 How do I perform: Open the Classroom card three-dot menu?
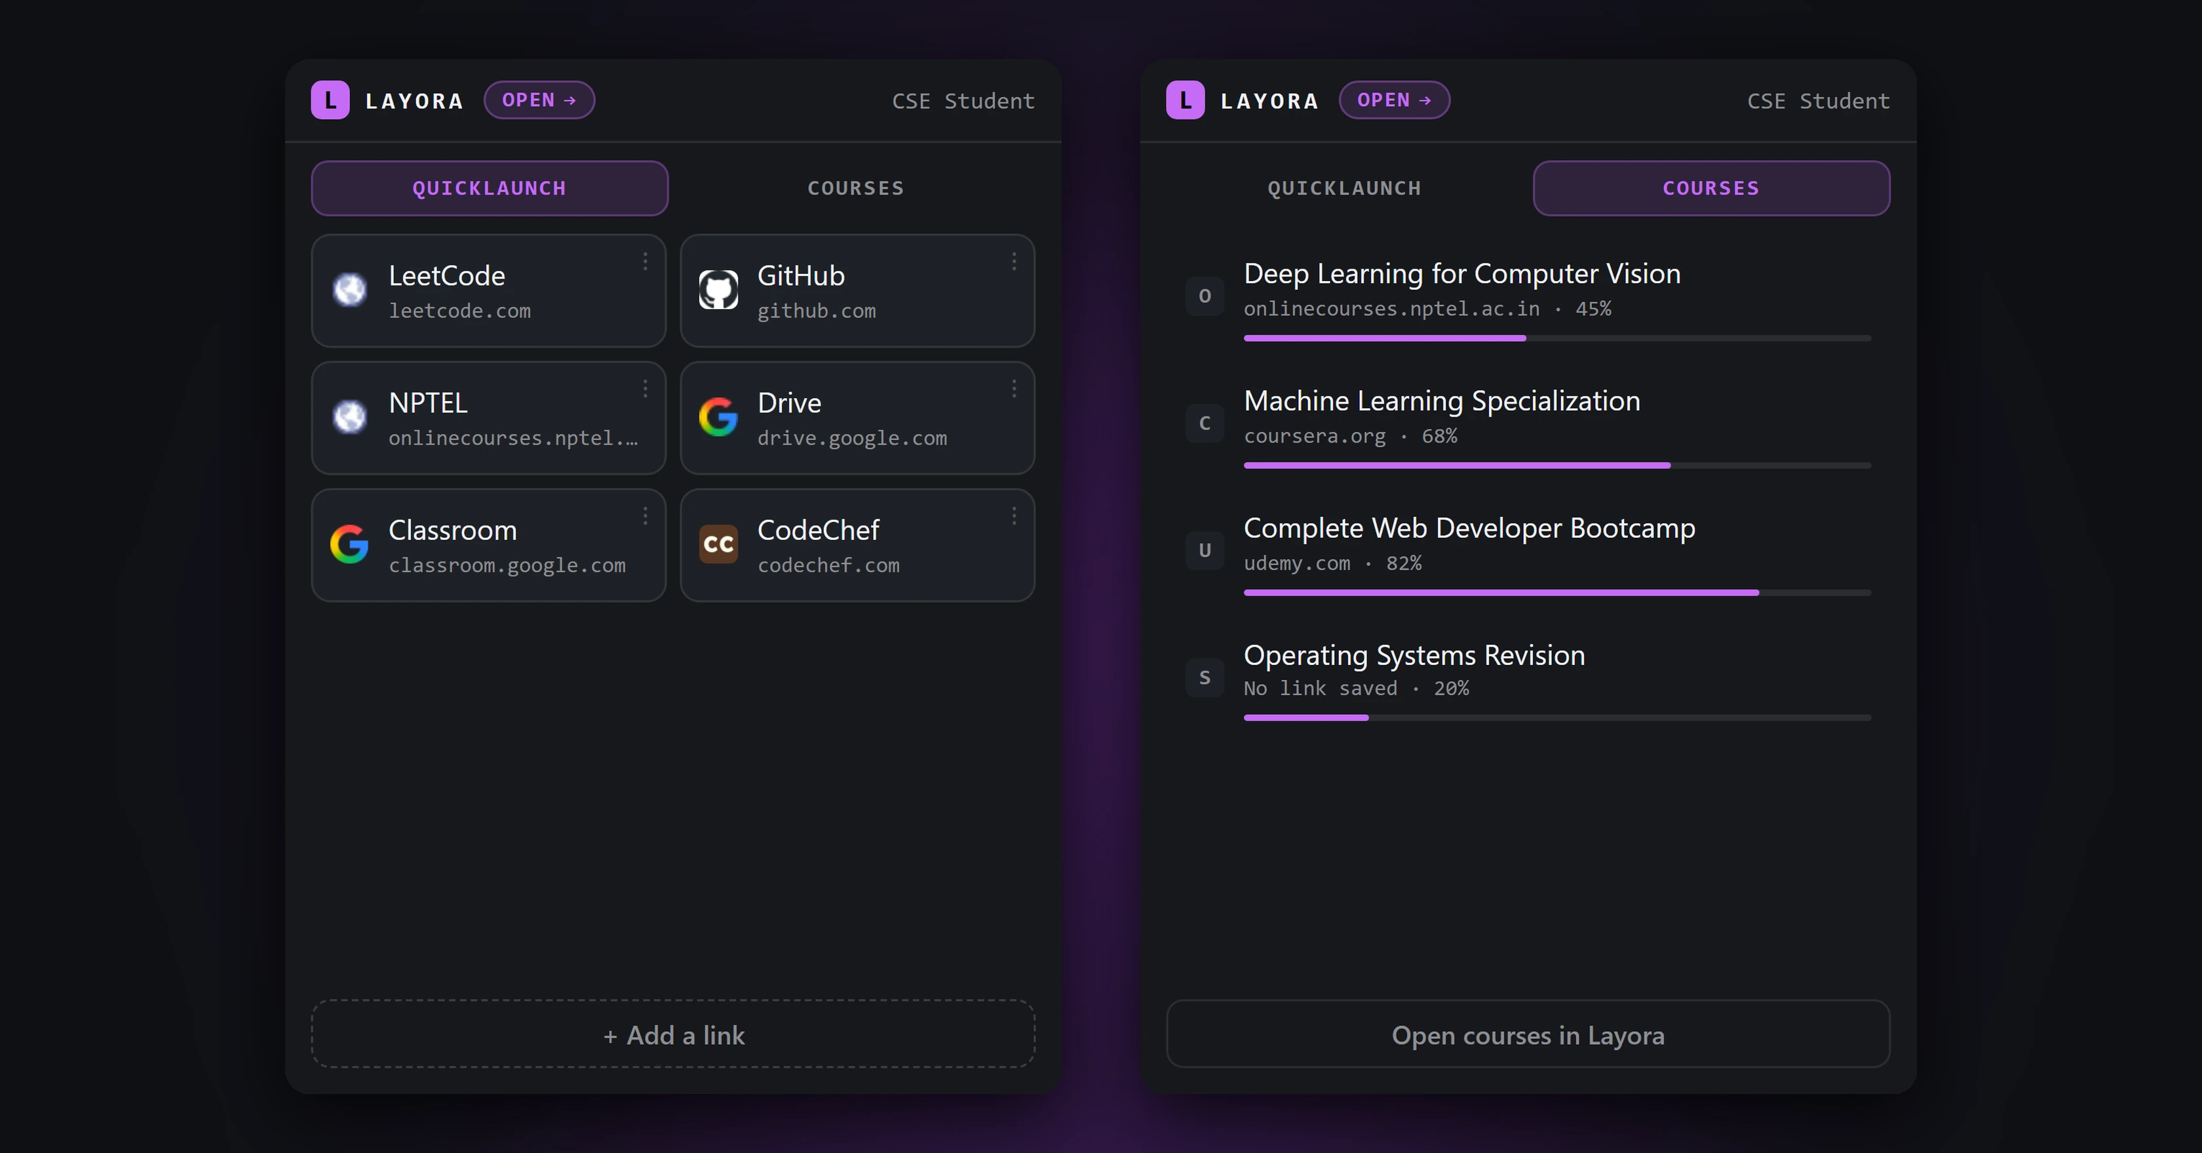click(646, 516)
